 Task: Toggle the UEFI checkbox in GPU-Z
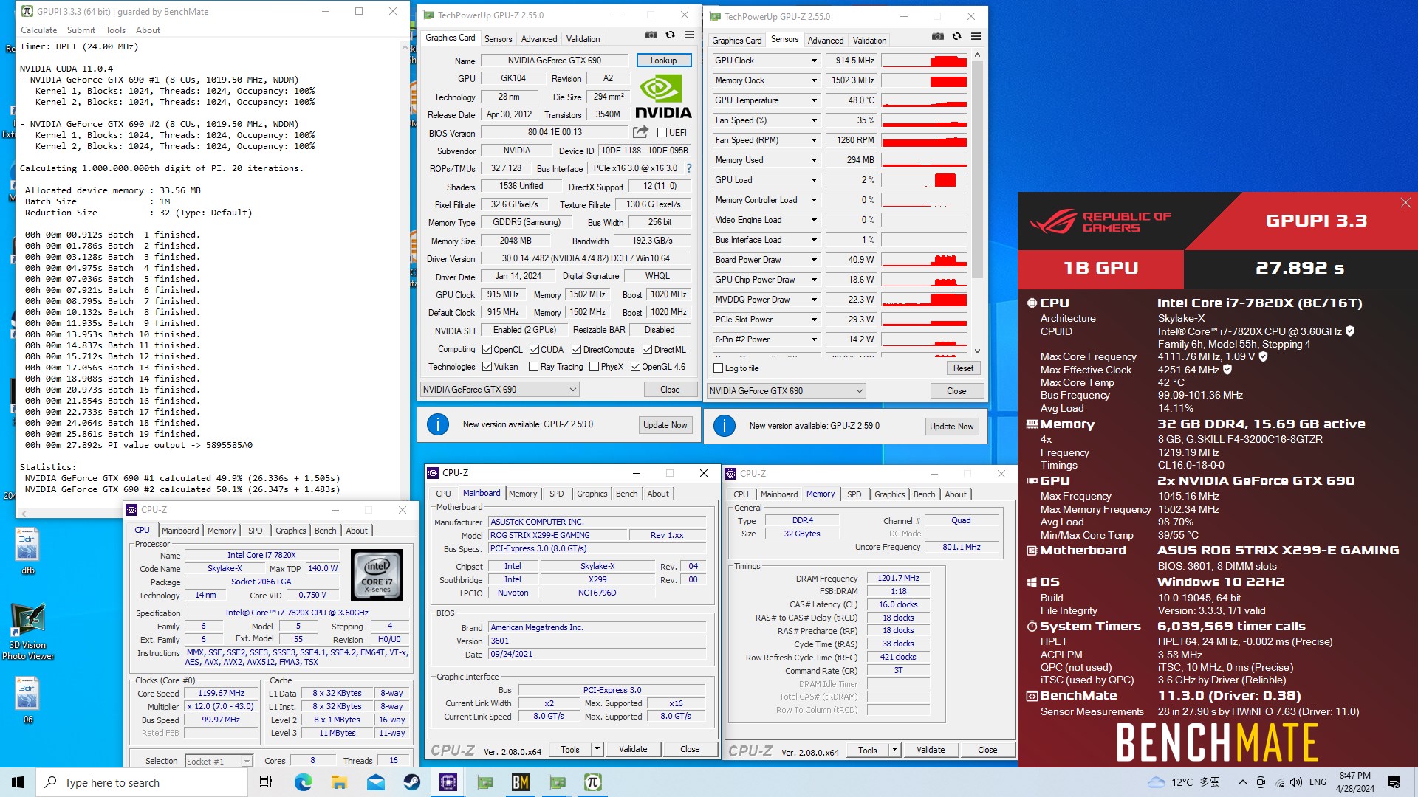click(662, 133)
